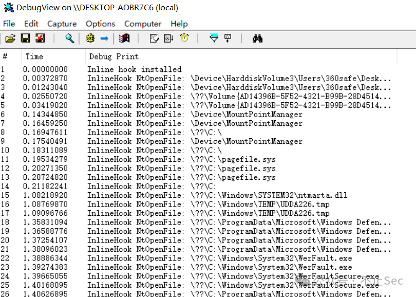Open the Options menu
The width and height of the screenshot is (416, 297).
pyautogui.click(x=100, y=24)
